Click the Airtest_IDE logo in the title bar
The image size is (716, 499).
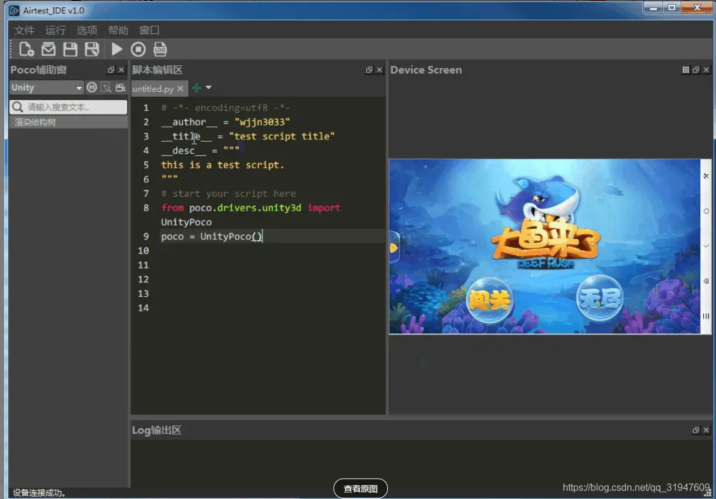pos(14,10)
